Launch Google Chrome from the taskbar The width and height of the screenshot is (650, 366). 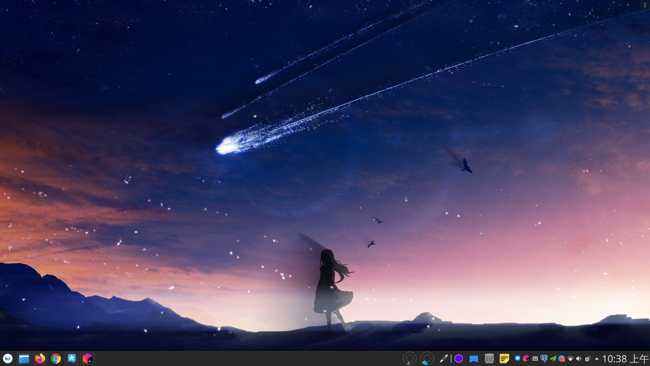coord(56,359)
